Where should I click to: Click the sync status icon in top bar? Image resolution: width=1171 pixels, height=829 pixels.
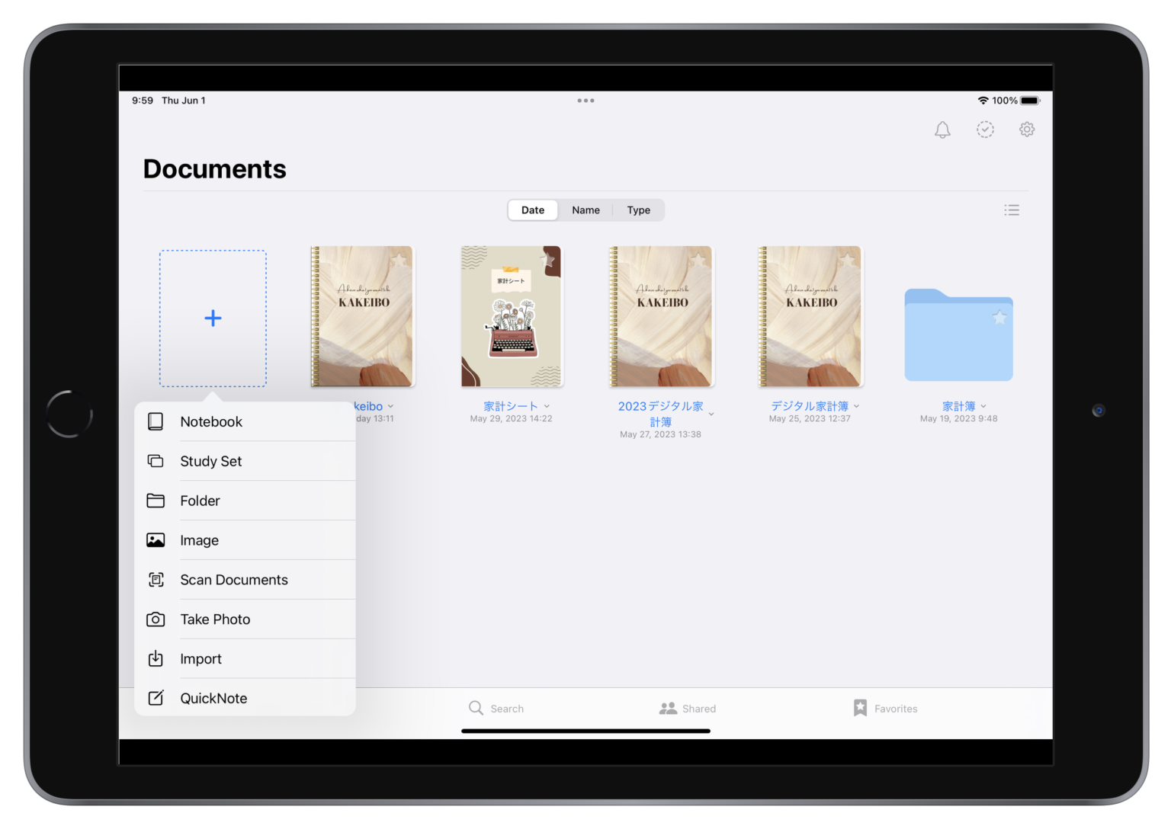pos(985,130)
